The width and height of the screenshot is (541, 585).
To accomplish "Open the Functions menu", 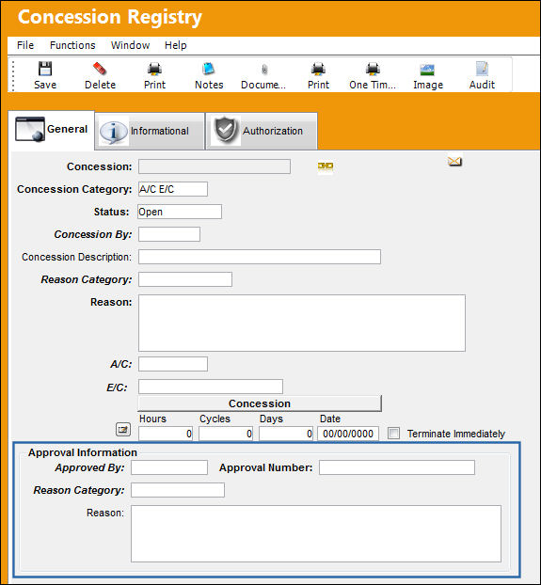I will 72,45.
